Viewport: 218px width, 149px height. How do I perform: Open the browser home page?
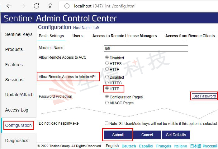point(50,6)
